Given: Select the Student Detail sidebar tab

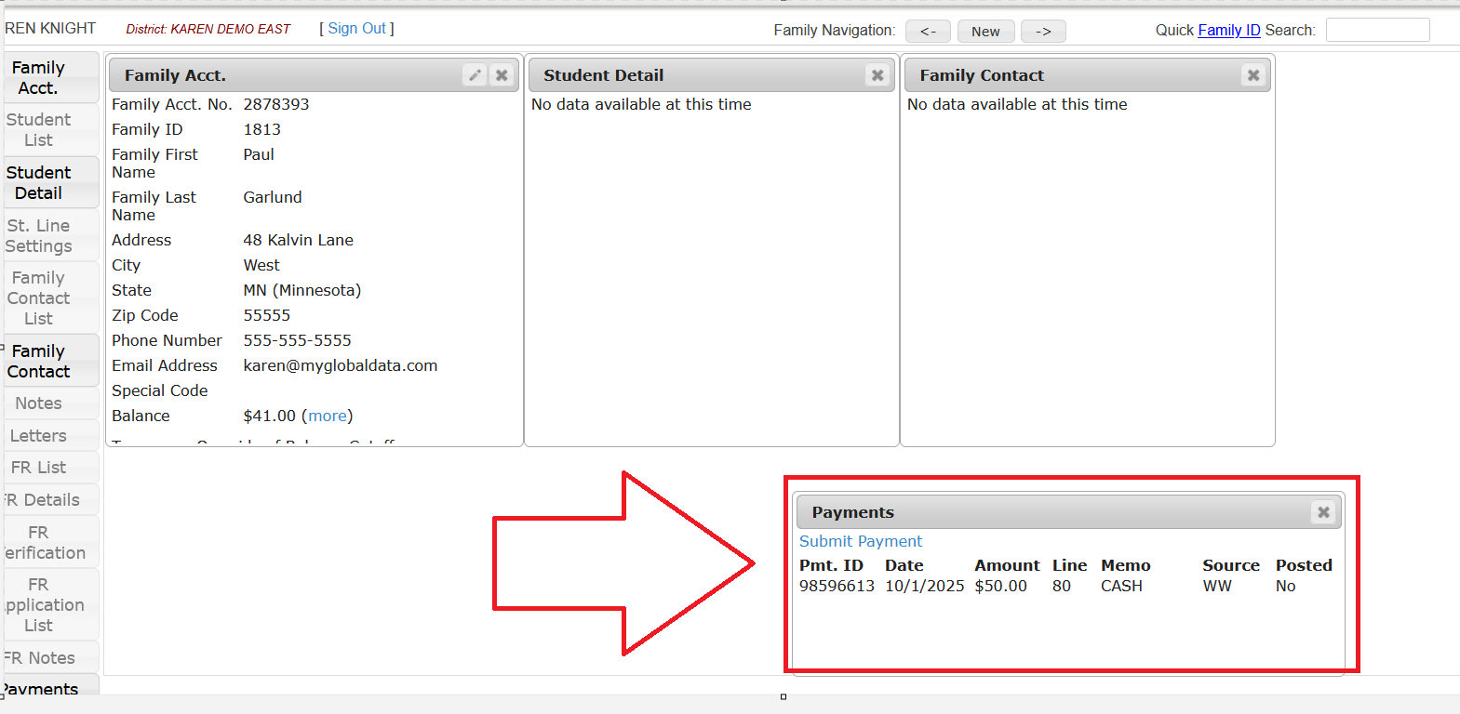Looking at the screenshot, I should tap(39, 183).
